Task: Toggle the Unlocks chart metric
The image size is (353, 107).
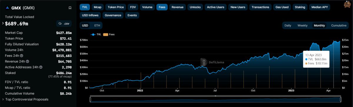Action: pos(195,7)
